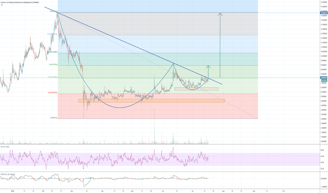Select the 0.786 Fibonacci level label
Viewport: 328px width, 193px height.
point(52,34)
